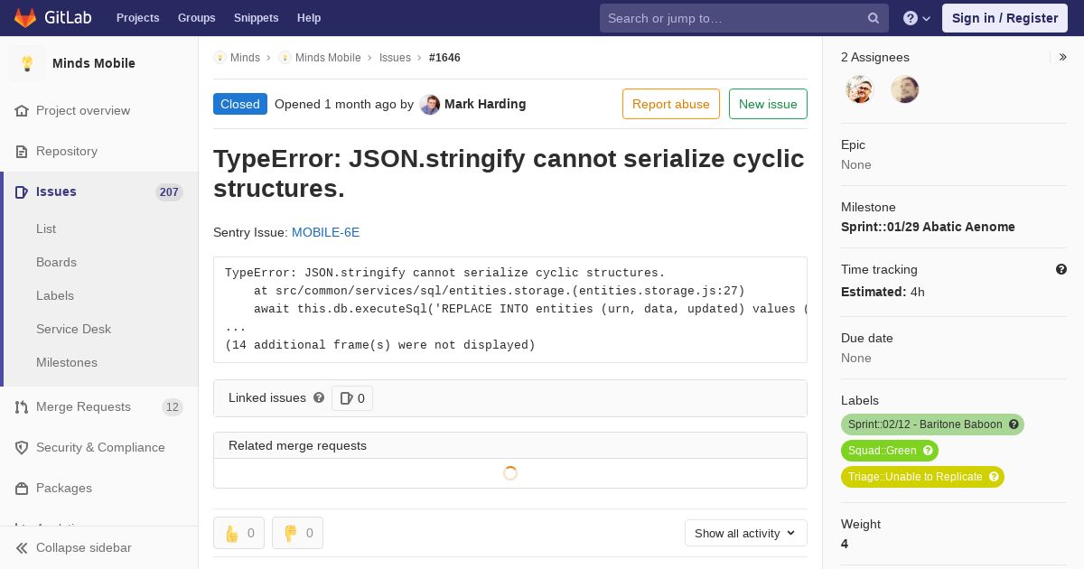
Task: Collapse the right sidebar with double arrow
Action: 1063,57
